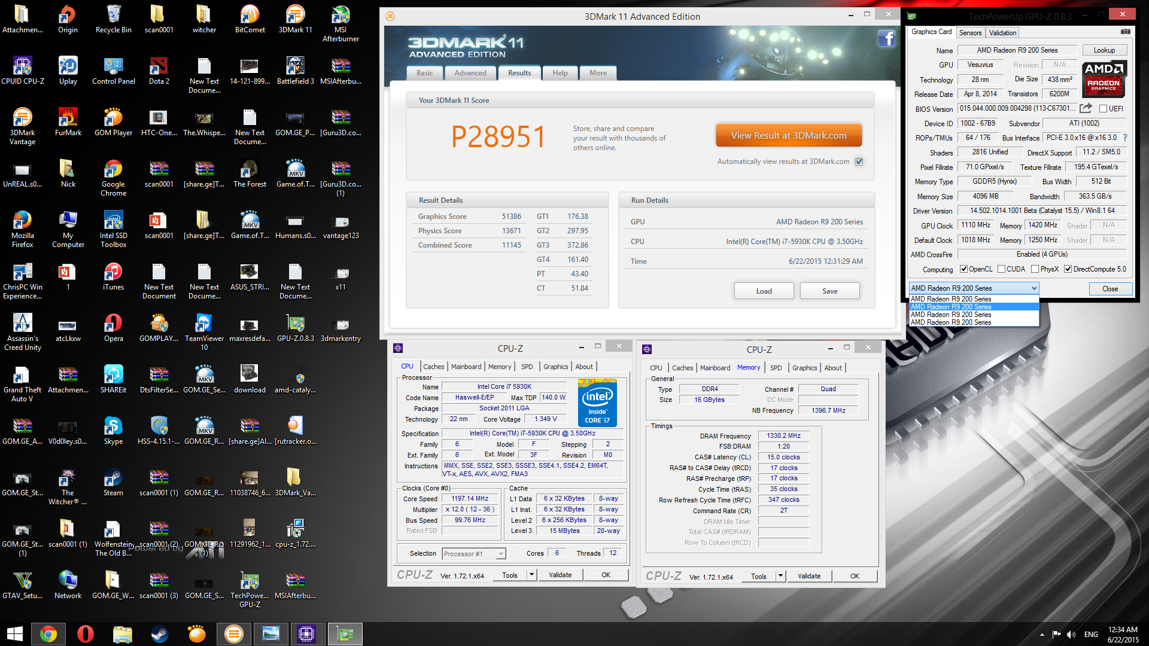Screen dimensions: 1149x646
Task: Click the Facebook icon in 3DMark header
Action: (x=886, y=39)
